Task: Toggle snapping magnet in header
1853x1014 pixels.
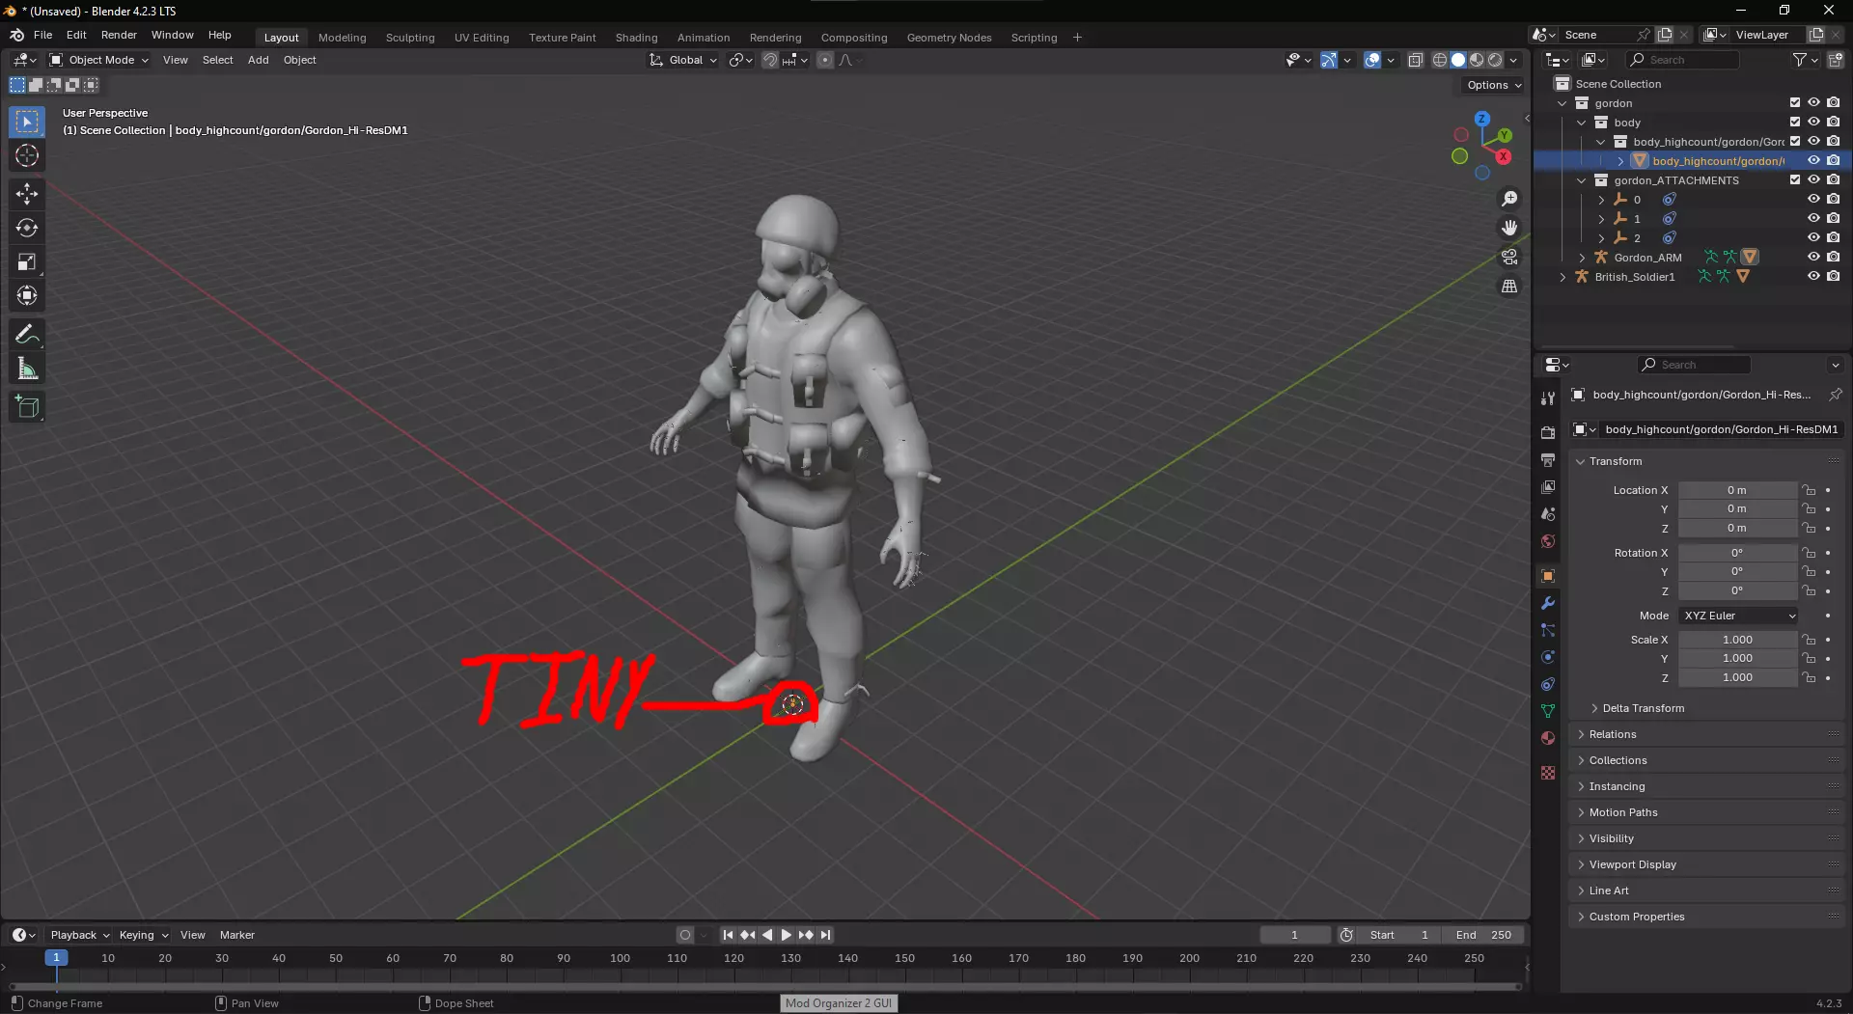Action: tap(769, 60)
